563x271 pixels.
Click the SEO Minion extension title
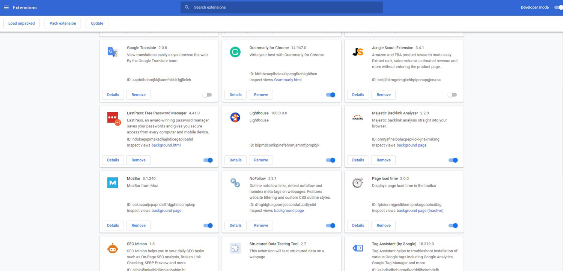pos(137,244)
